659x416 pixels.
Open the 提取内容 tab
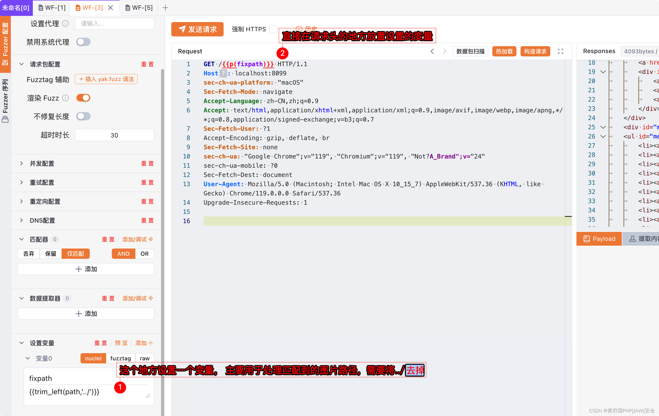pos(641,239)
